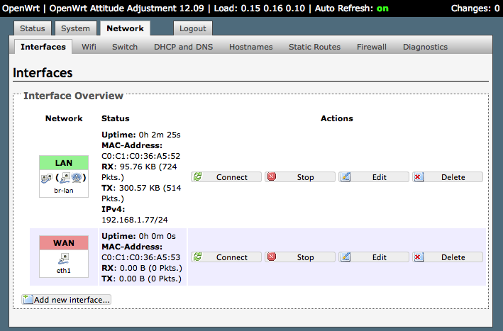The width and height of the screenshot is (503, 331).
Task: Switch to the Firewall sub-tab
Action: 372,47
